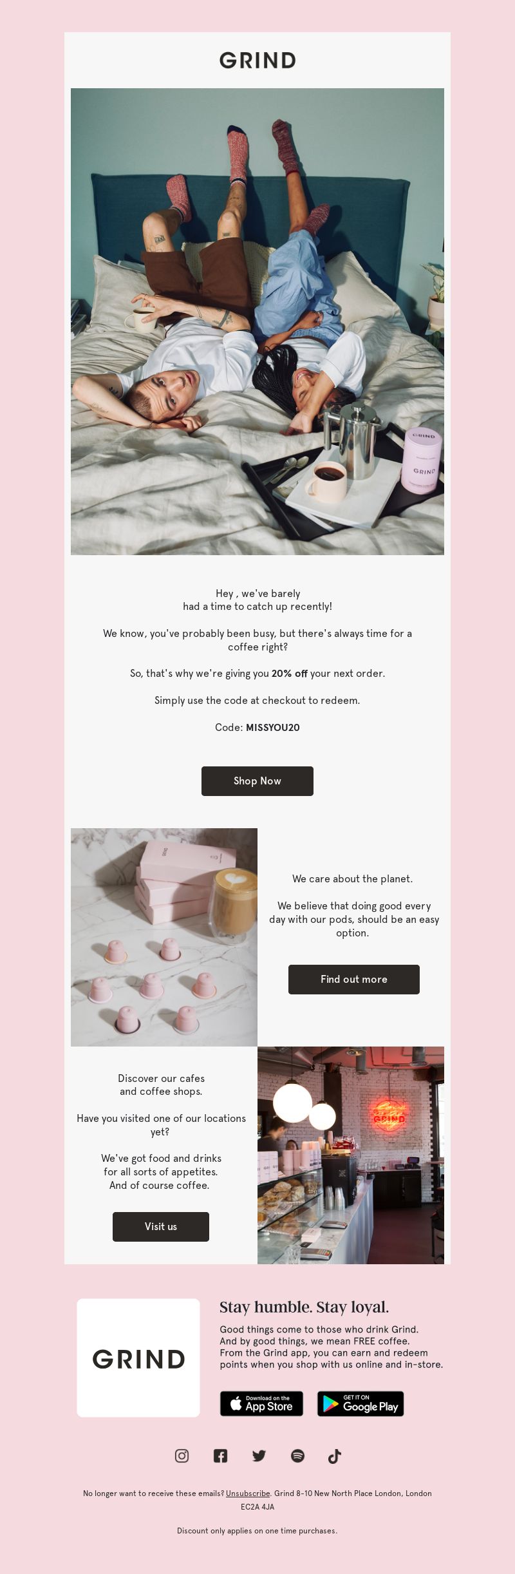Click the GRIND logo at top
Viewport: 515px width, 1574px height.
257,61
